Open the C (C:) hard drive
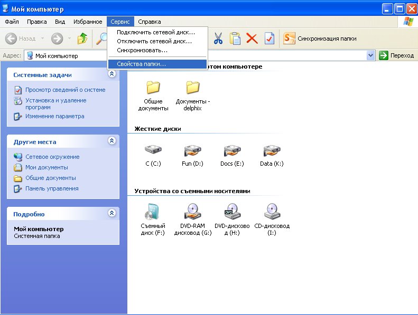The width and height of the screenshot is (418, 315). 153,151
